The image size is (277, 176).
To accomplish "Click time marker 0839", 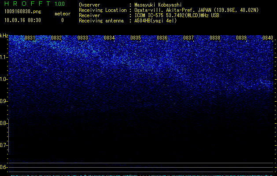I will tap(241, 38).
